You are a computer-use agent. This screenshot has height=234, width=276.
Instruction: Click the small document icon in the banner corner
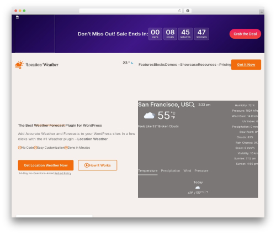tap(17, 17)
